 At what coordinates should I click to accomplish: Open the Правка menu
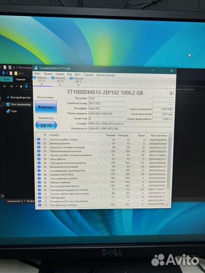(48, 74)
